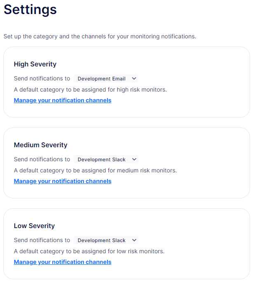Click the medium risk monitors description text
Screen dimensions: 255x285
coord(95,170)
